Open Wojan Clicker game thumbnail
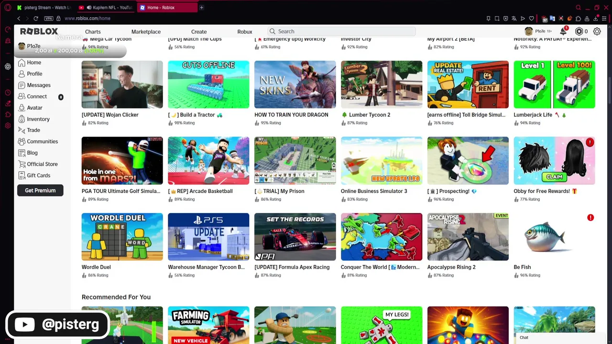 click(122, 85)
